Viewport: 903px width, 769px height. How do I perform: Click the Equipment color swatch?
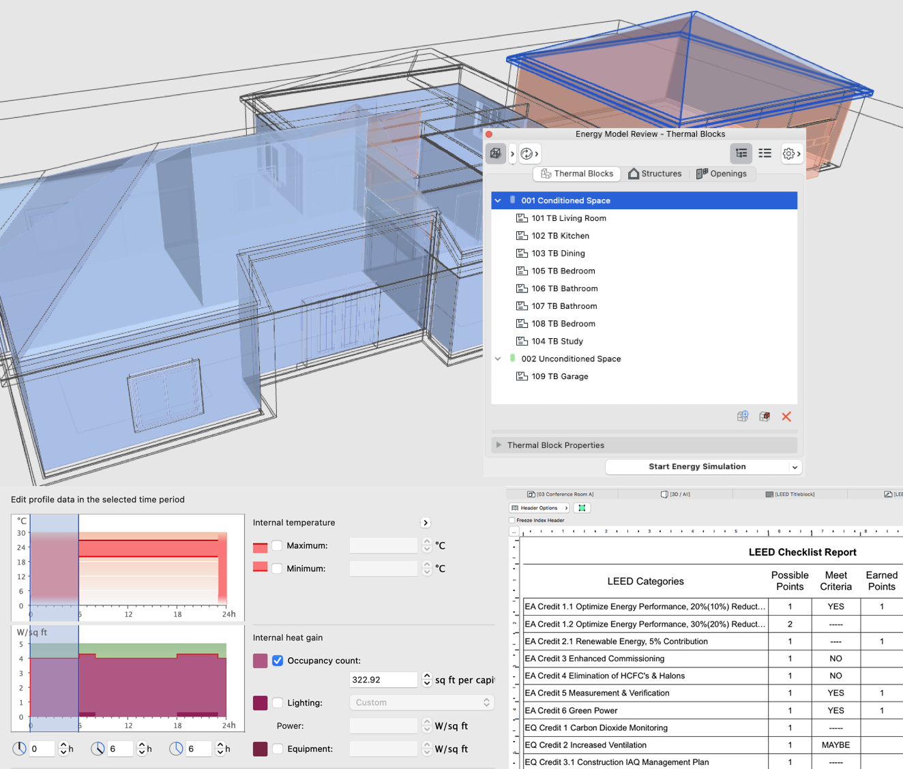(x=260, y=749)
